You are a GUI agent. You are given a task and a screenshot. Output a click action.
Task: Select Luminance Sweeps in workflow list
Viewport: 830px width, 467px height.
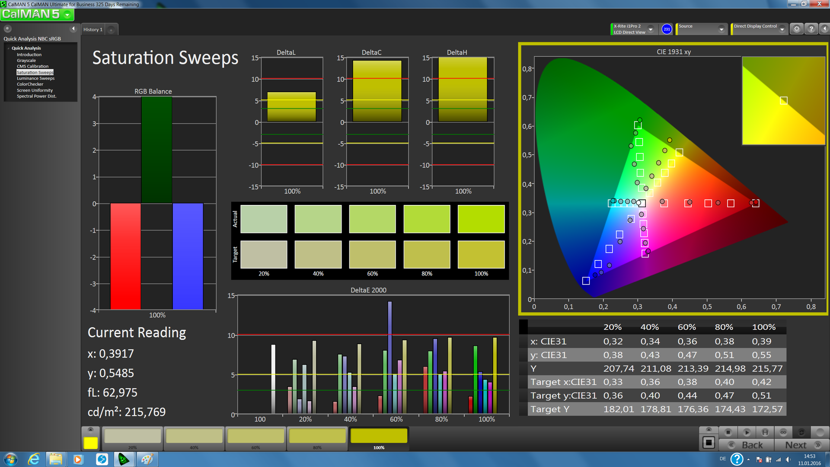(x=35, y=78)
